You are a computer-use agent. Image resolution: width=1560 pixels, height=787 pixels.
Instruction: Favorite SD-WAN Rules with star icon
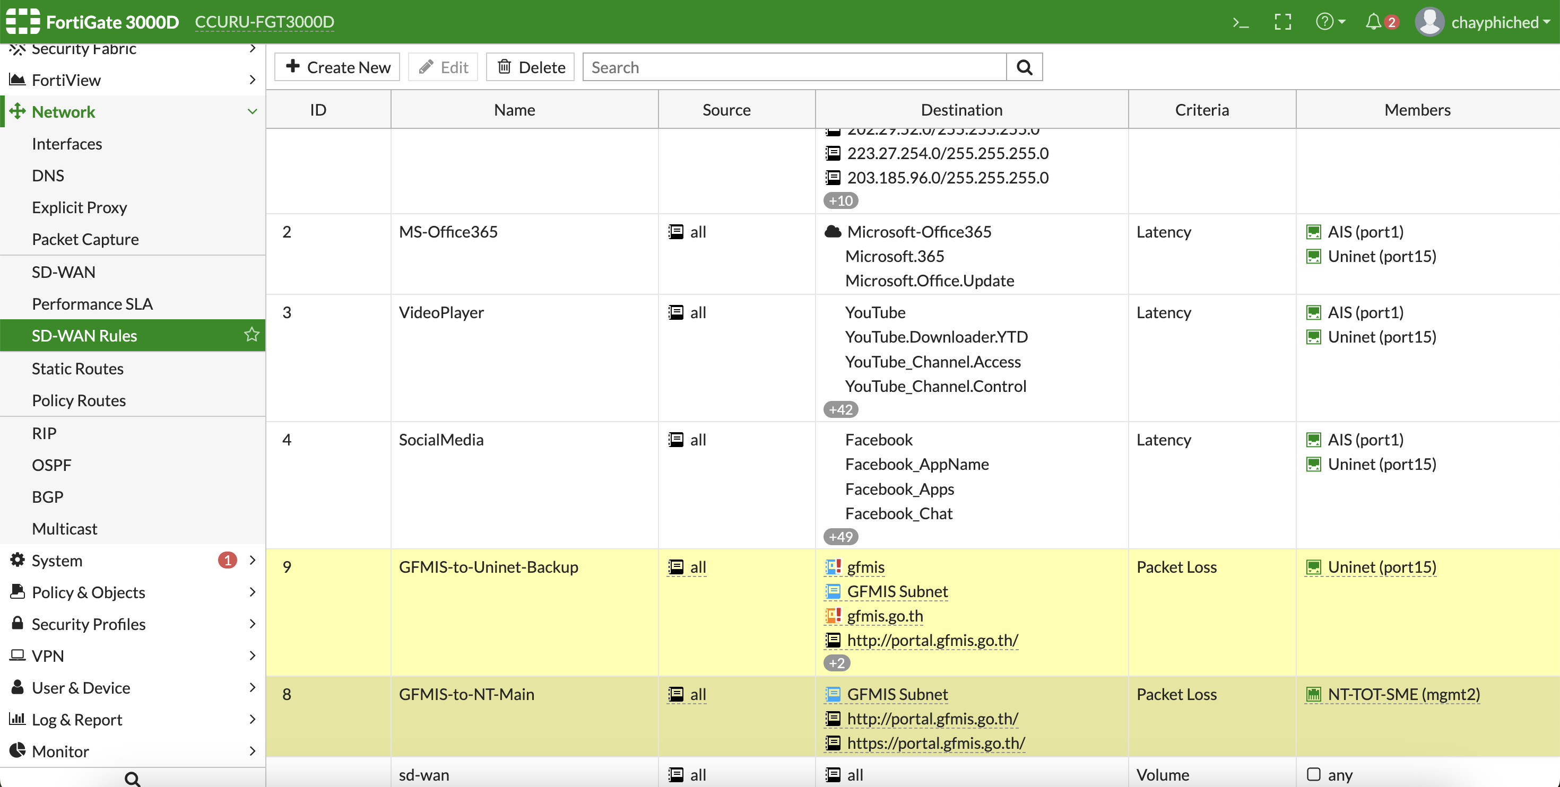[252, 335]
